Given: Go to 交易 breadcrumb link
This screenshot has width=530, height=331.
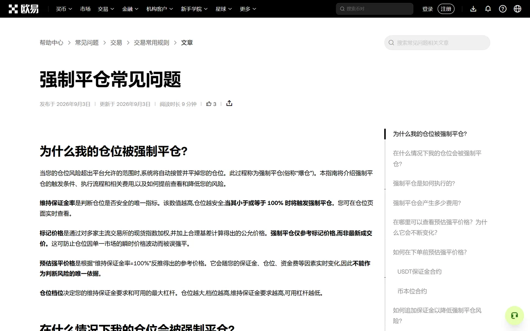Looking at the screenshot, I should click(116, 43).
